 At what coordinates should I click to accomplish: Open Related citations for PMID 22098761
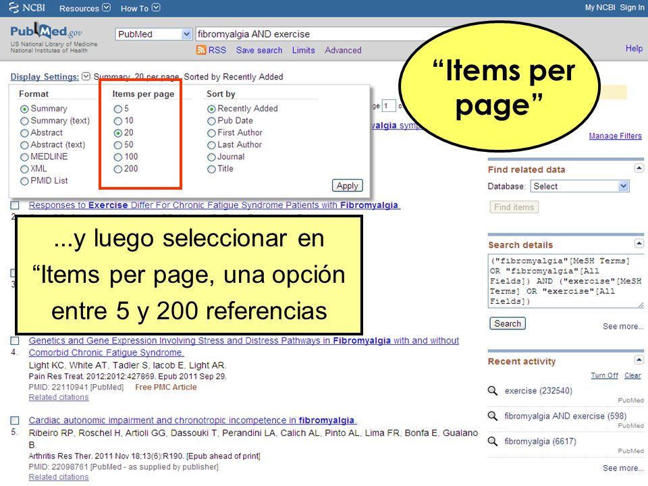point(59,477)
